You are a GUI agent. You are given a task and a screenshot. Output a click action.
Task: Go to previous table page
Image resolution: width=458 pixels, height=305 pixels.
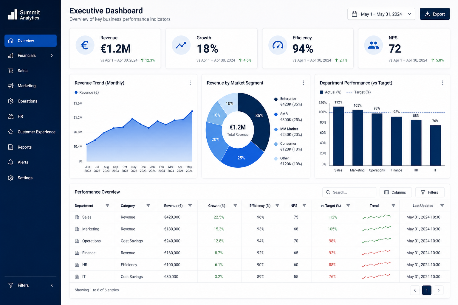coord(415,290)
